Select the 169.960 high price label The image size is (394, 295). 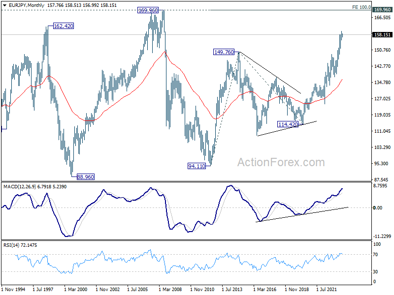point(148,10)
